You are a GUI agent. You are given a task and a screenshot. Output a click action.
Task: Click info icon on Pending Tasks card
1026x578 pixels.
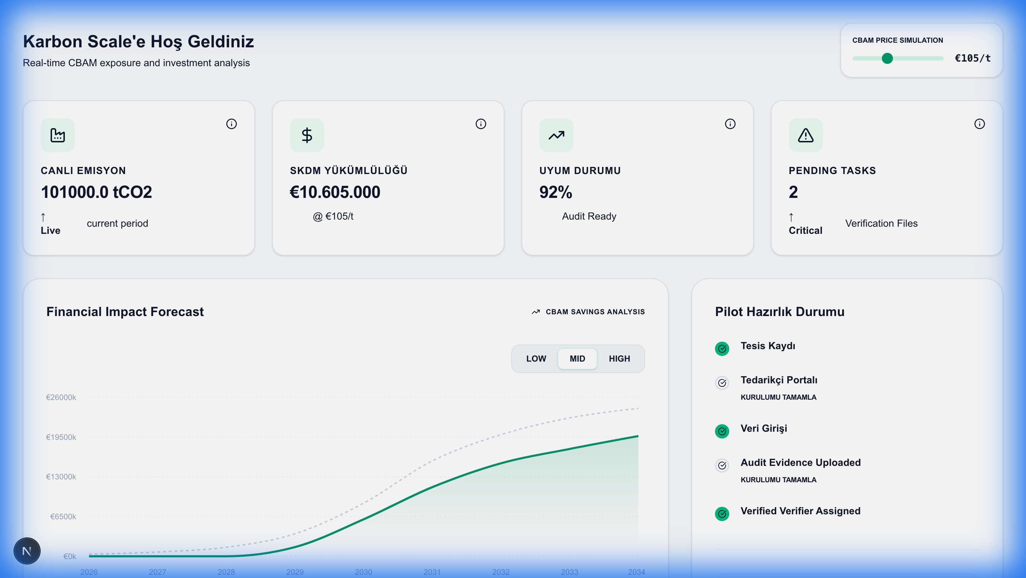[x=979, y=124]
